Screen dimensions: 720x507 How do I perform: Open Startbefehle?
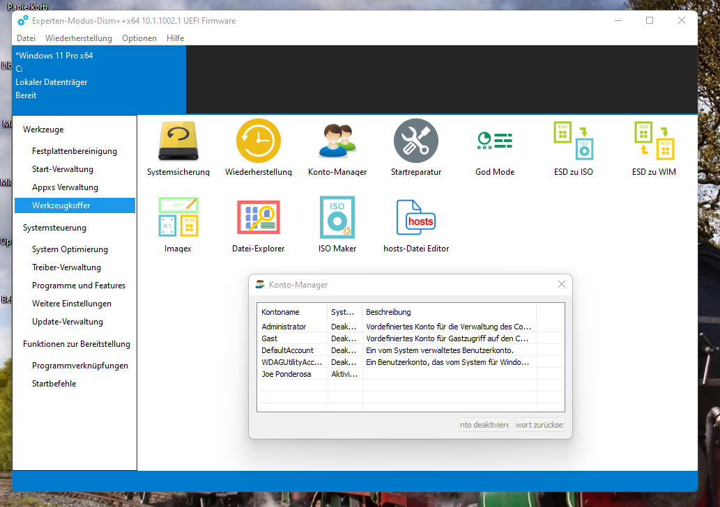click(x=75, y=384)
